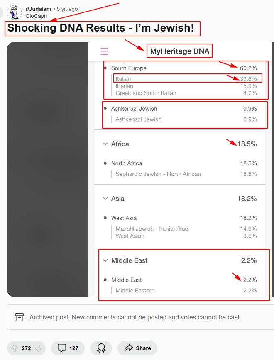Click the Mizrahi Jewish - Iranian/Iraqi entry
The width and height of the screenshot is (274, 360).
152,229
